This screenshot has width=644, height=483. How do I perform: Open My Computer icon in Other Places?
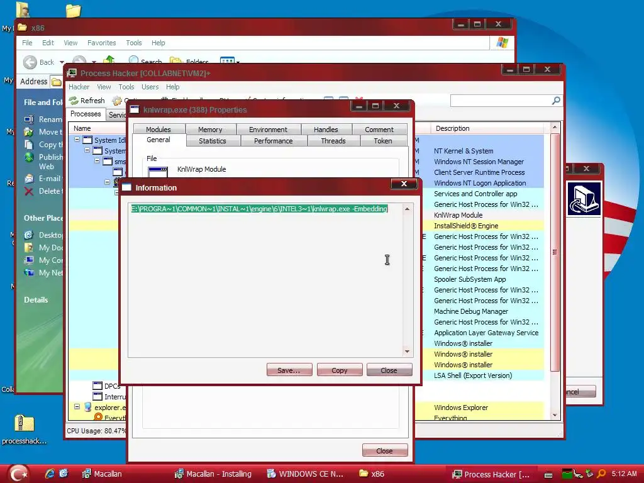[x=29, y=260]
